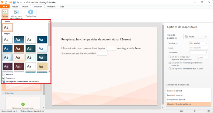Select the fourth theme in first Intégré row
Image resolution: width=213 pixels, height=113 pixels.
(x=42, y=40)
